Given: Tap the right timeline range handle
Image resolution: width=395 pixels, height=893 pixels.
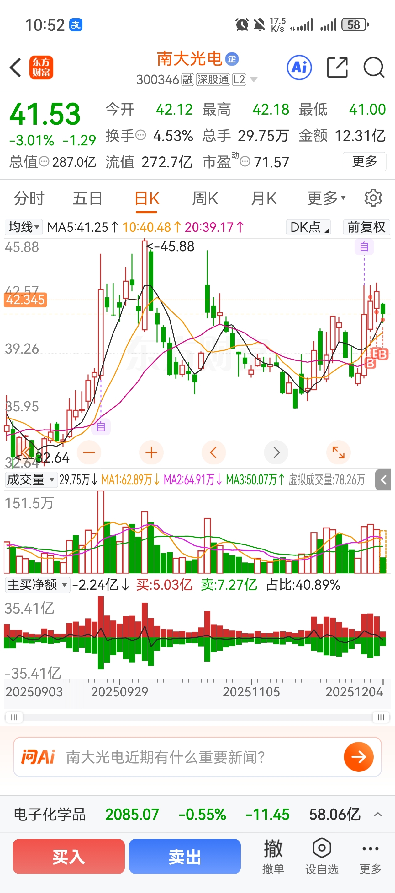Looking at the screenshot, I should (x=381, y=717).
